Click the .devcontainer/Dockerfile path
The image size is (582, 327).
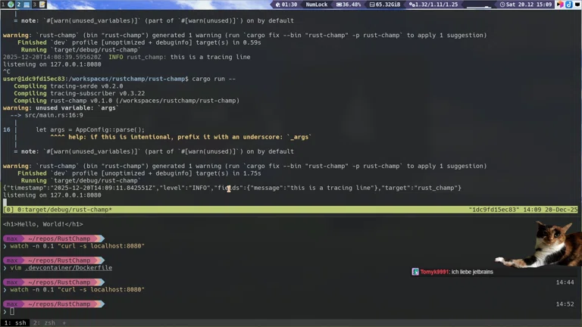coord(67,267)
